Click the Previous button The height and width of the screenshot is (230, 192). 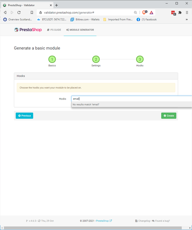point(24,116)
